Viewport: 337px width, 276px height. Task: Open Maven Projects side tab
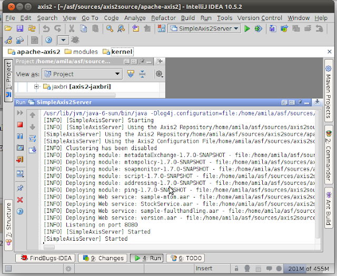click(328, 90)
